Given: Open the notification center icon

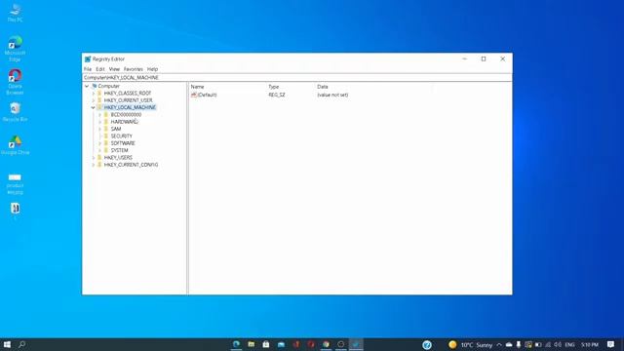Looking at the screenshot, I should [611, 344].
